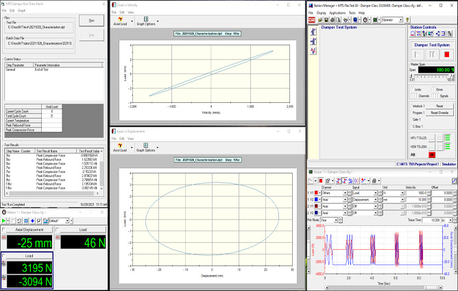Open the Applications menu in Station Manager

pyautogui.click(x=337, y=12)
